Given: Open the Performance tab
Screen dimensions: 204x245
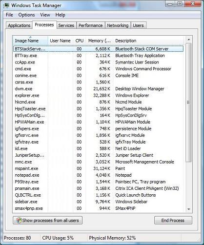Looking at the screenshot, I should (x=91, y=25).
